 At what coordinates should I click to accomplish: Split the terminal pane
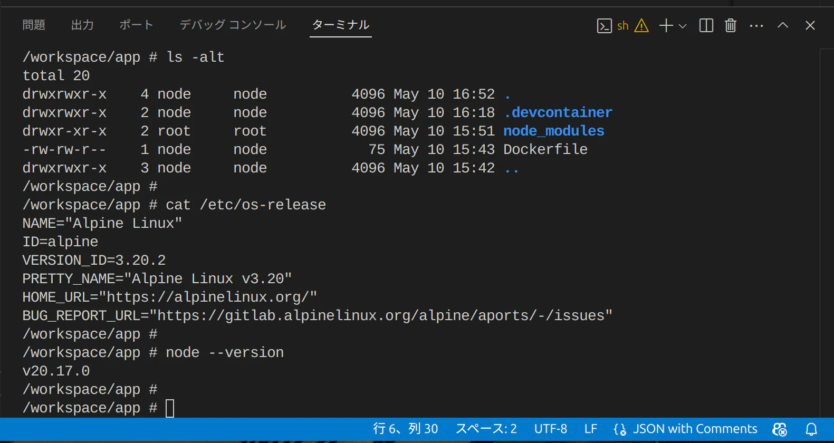coord(706,25)
